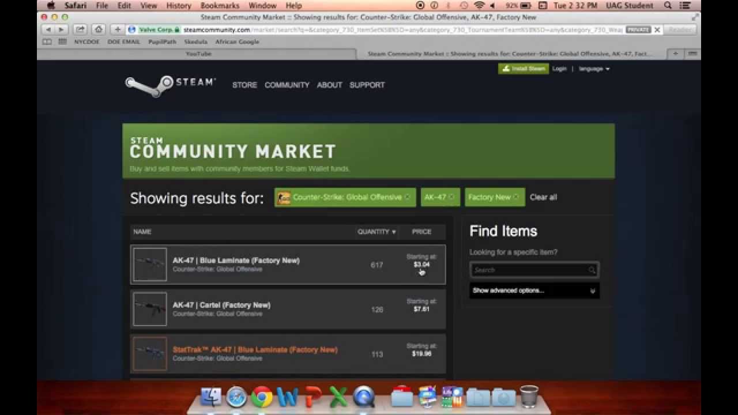This screenshot has height=415, width=738.
Task: Open the SUPPORT navigation link
Action: tap(367, 85)
